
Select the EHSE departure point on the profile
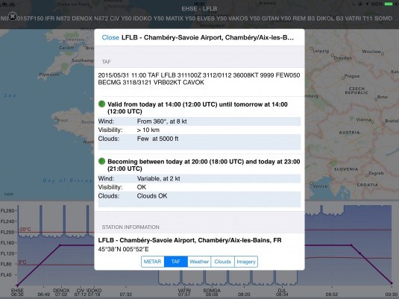tap(17, 292)
